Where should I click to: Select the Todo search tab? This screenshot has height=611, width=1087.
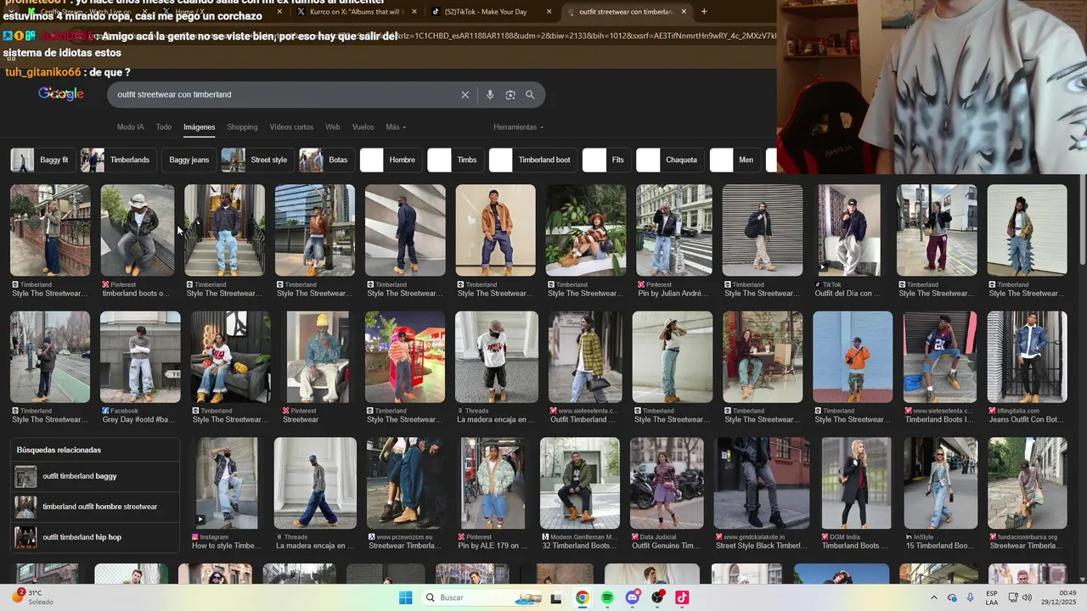click(164, 127)
